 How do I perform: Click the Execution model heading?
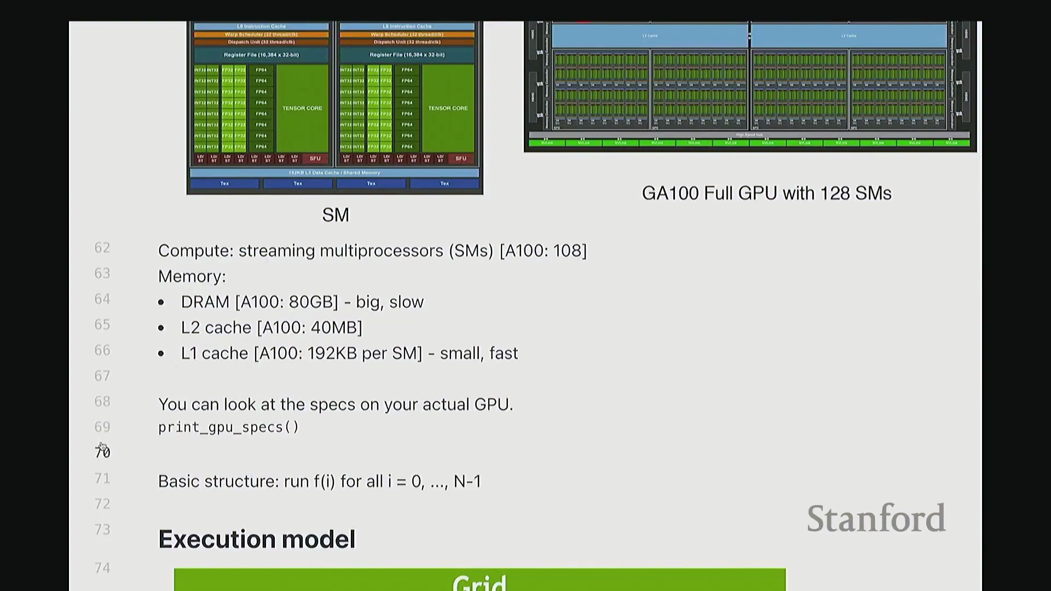[257, 540]
